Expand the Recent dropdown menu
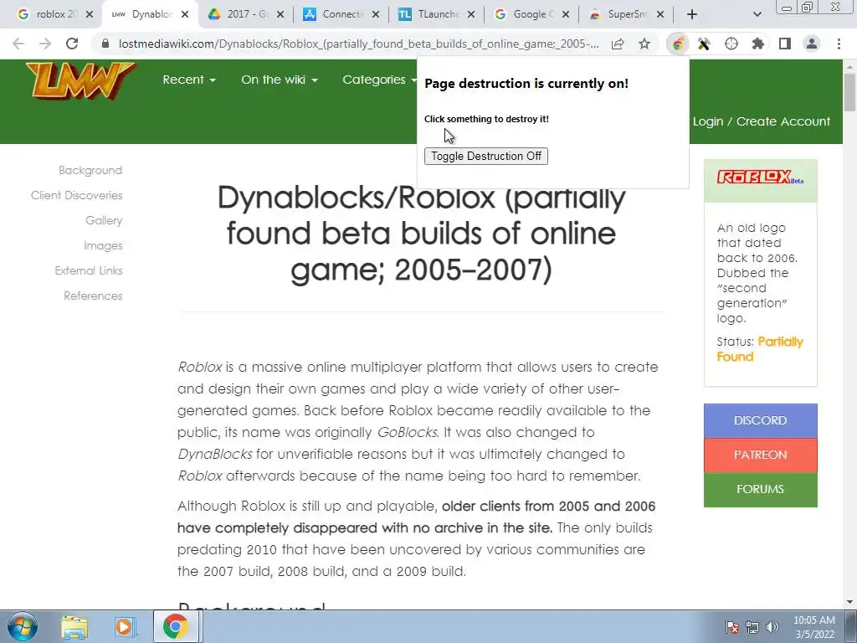Image resolution: width=857 pixels, height=643 pixels. (189, 80)
